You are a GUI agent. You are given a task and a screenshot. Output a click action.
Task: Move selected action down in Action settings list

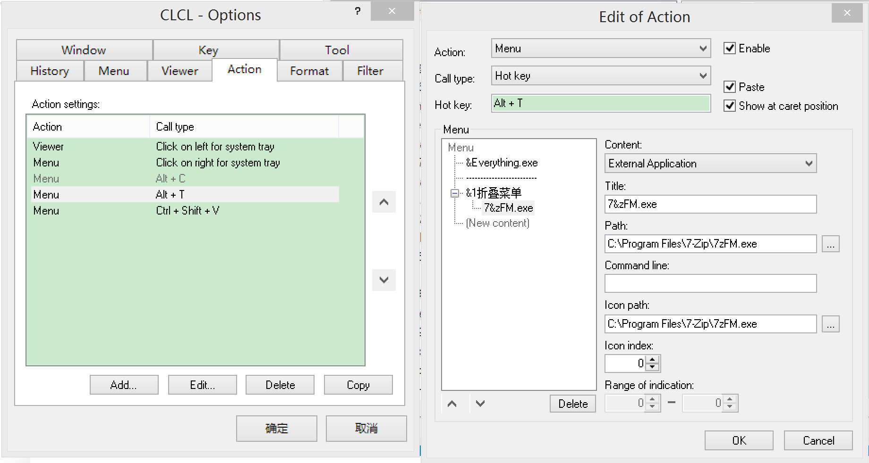383,280
